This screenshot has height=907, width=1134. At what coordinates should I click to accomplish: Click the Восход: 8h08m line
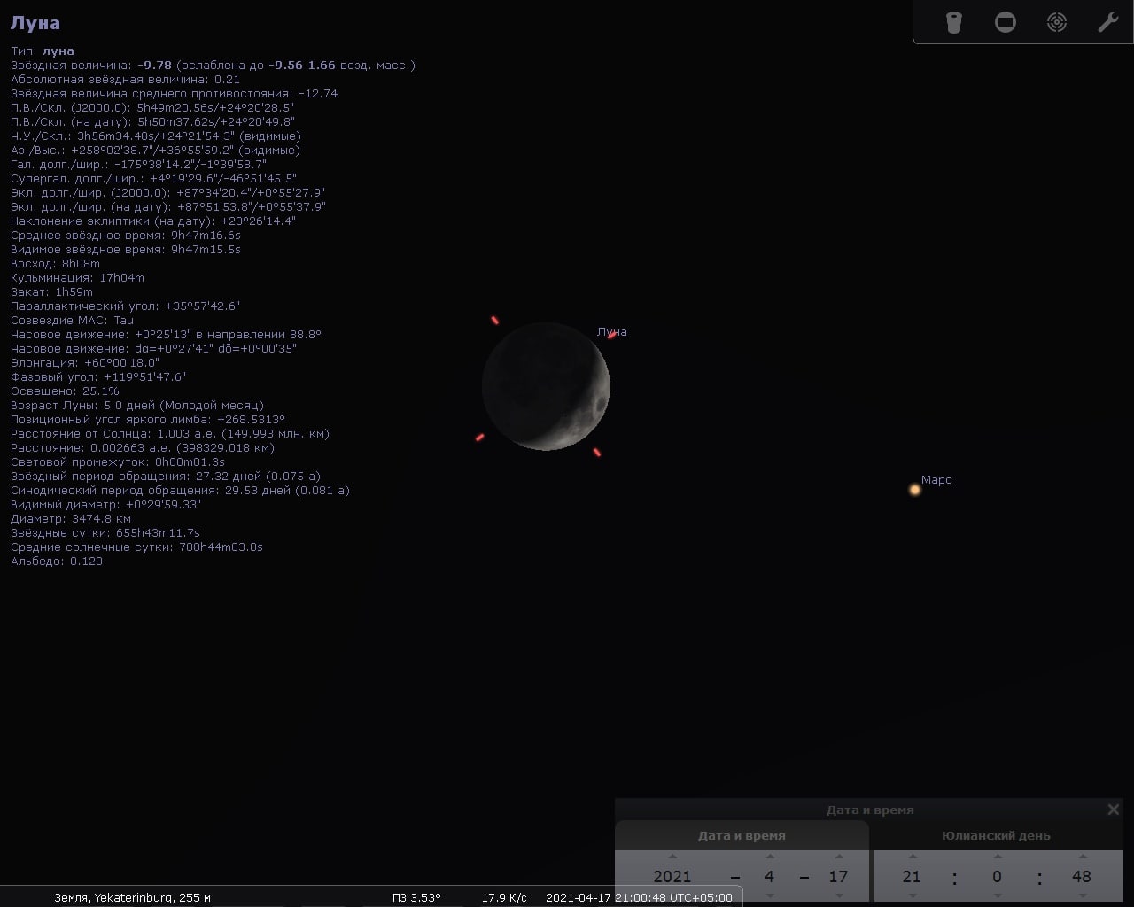click(x=55, y=263)
